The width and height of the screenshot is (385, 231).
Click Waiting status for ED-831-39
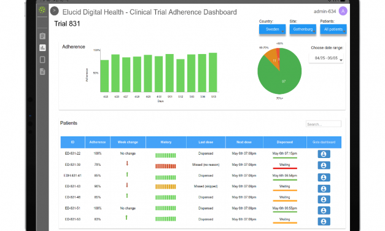[x=285, y=165]
